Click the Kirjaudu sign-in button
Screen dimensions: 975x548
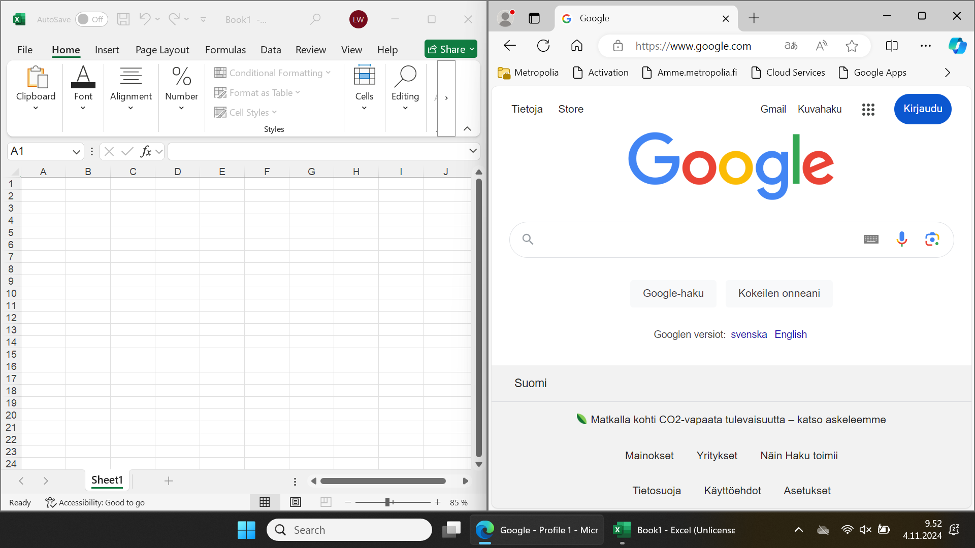(x=923, y=109)
